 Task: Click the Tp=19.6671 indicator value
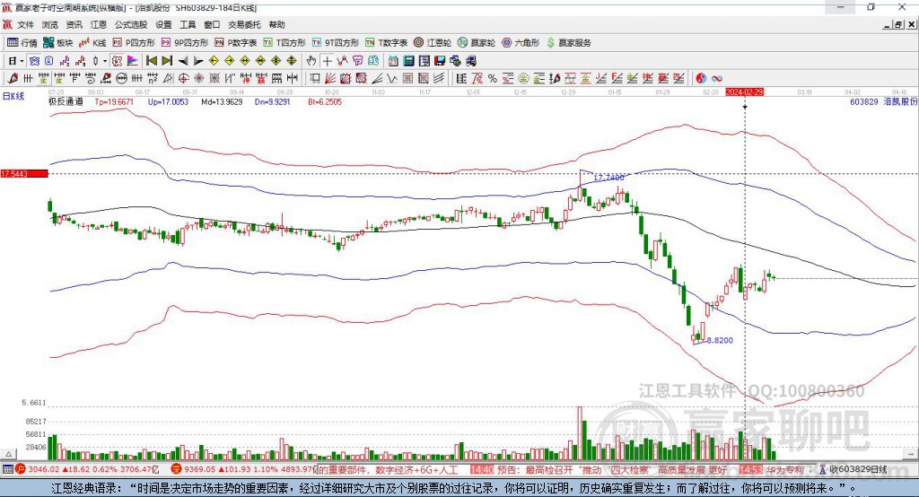coord(114,101)
